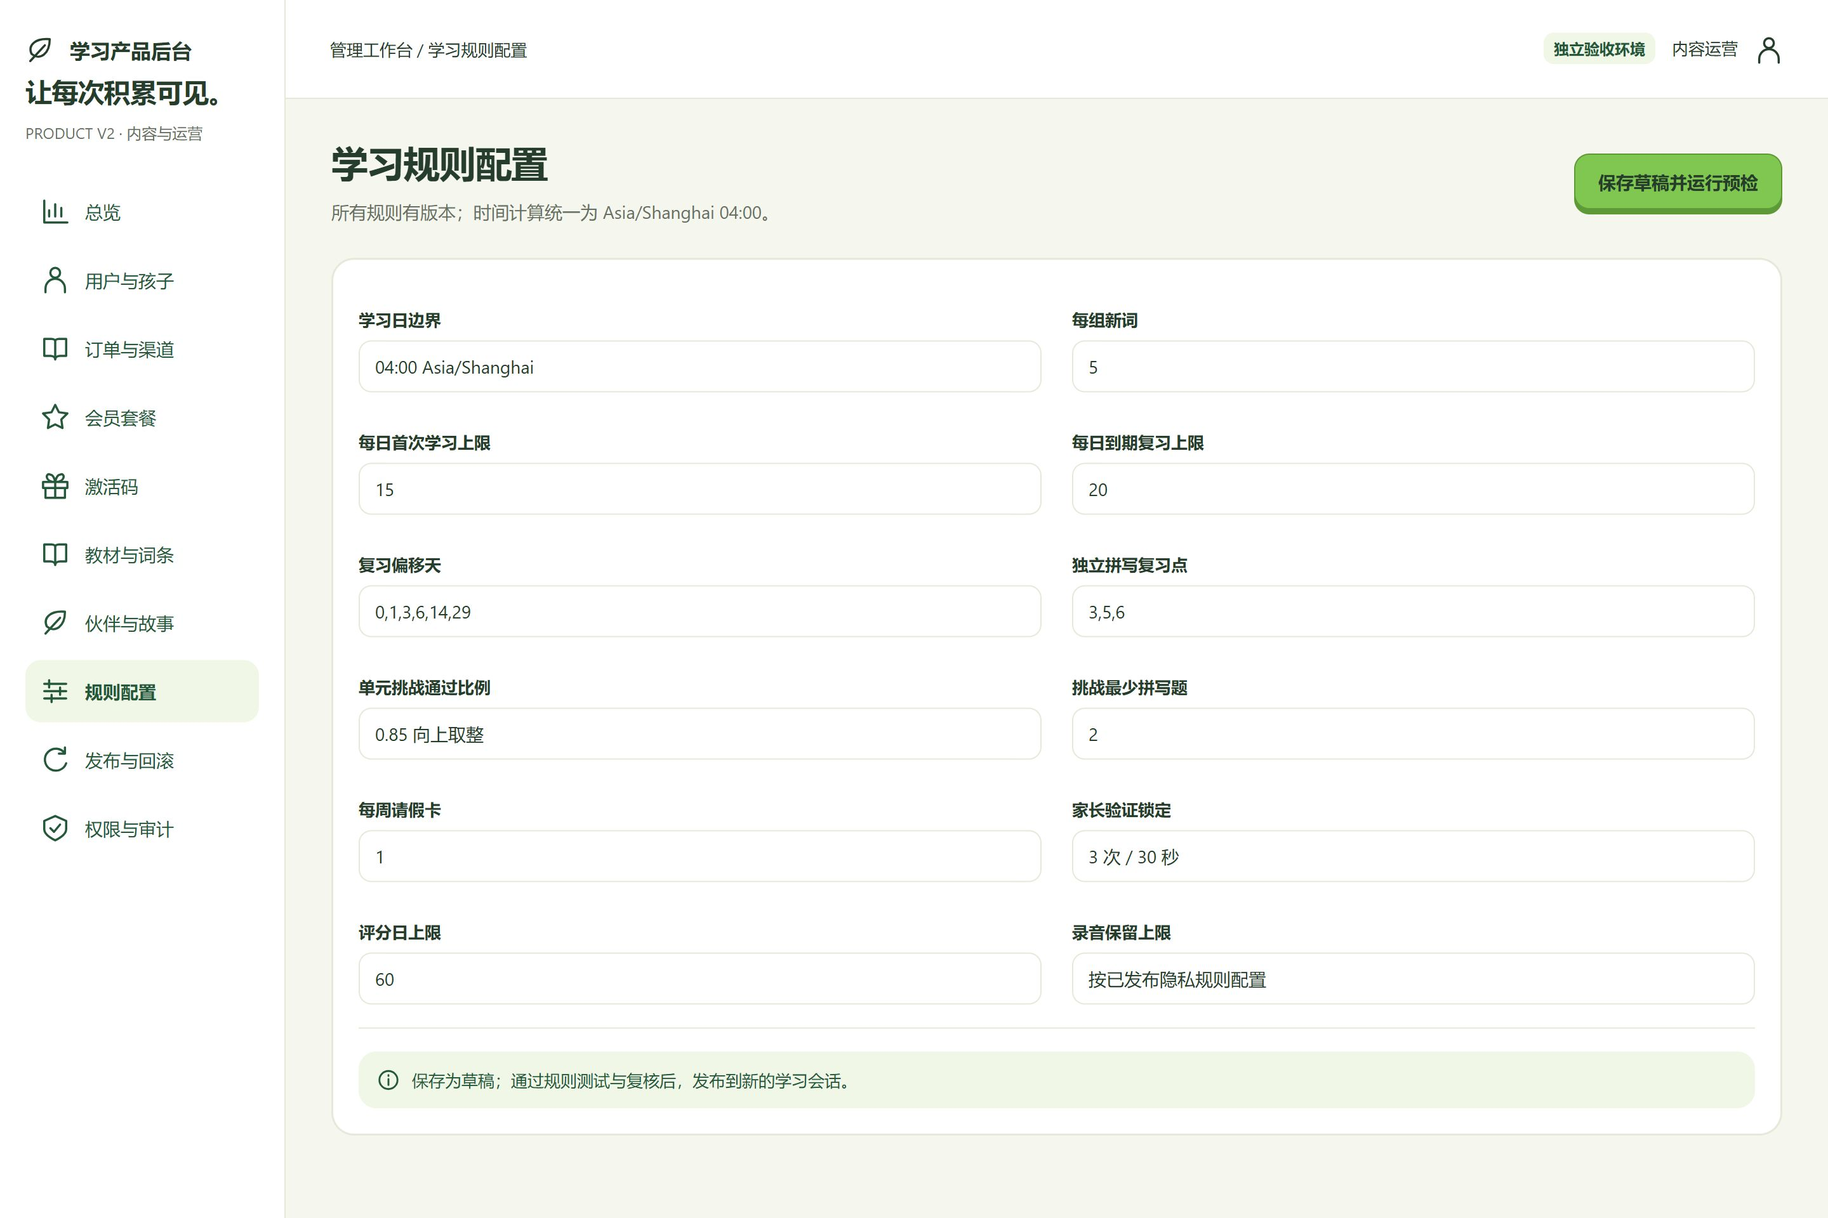Click the 内容运营 role label
This screenshot has width=1828, height=1218.
click(1704, 49)
